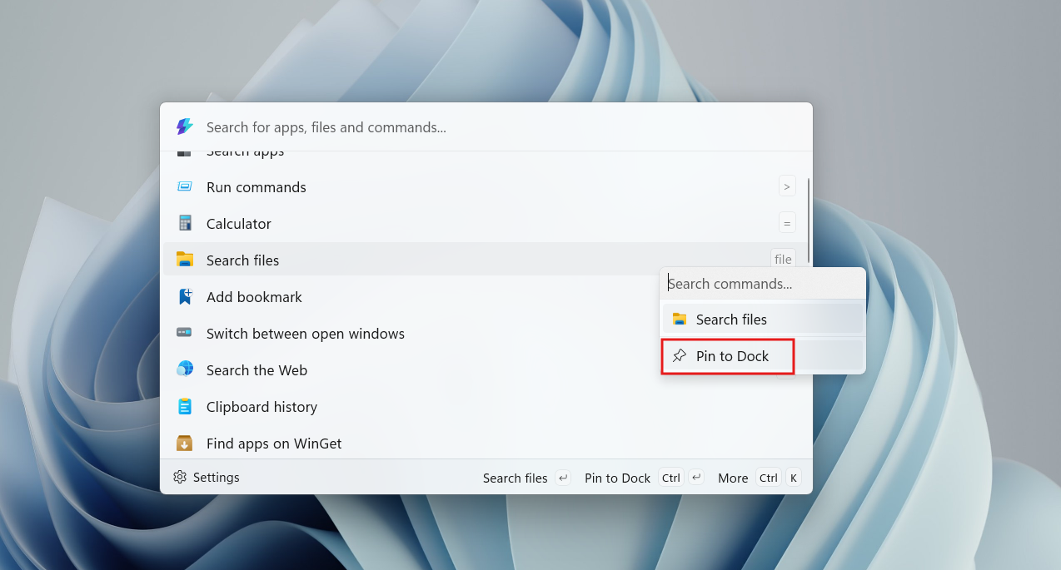Select the Run commands terminal icon

184,186
